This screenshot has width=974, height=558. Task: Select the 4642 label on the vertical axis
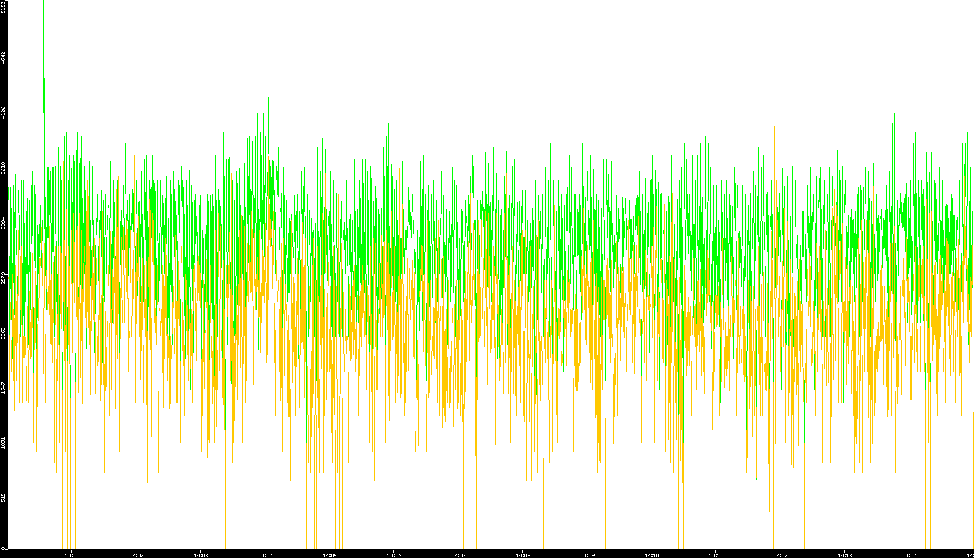click(x=3, y=58)
